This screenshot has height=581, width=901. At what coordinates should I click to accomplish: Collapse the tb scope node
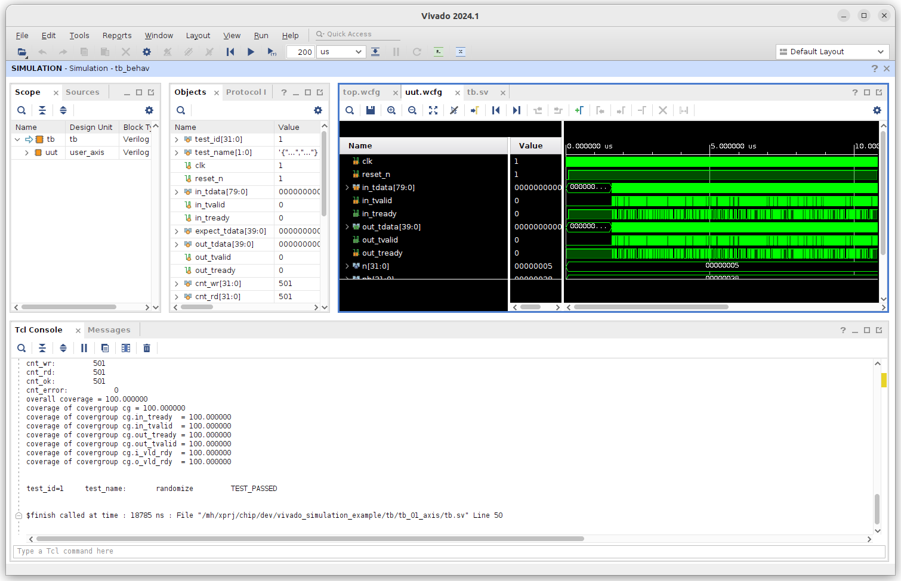[17, 139]
